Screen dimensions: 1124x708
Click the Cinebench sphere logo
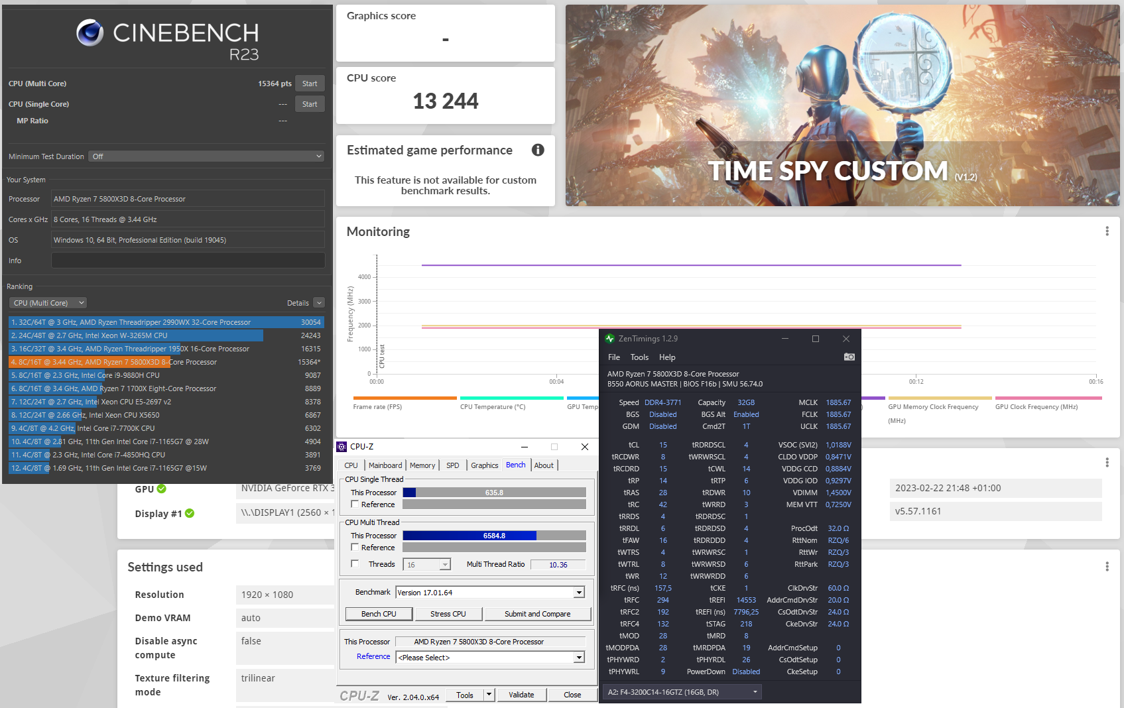point(90,32)
